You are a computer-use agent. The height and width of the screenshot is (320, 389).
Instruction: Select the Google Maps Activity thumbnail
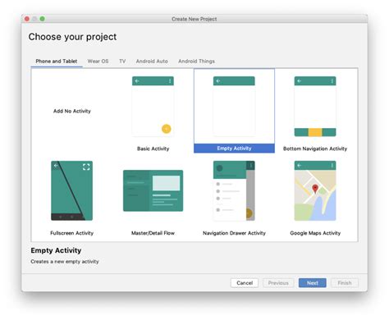pos(315,190)
